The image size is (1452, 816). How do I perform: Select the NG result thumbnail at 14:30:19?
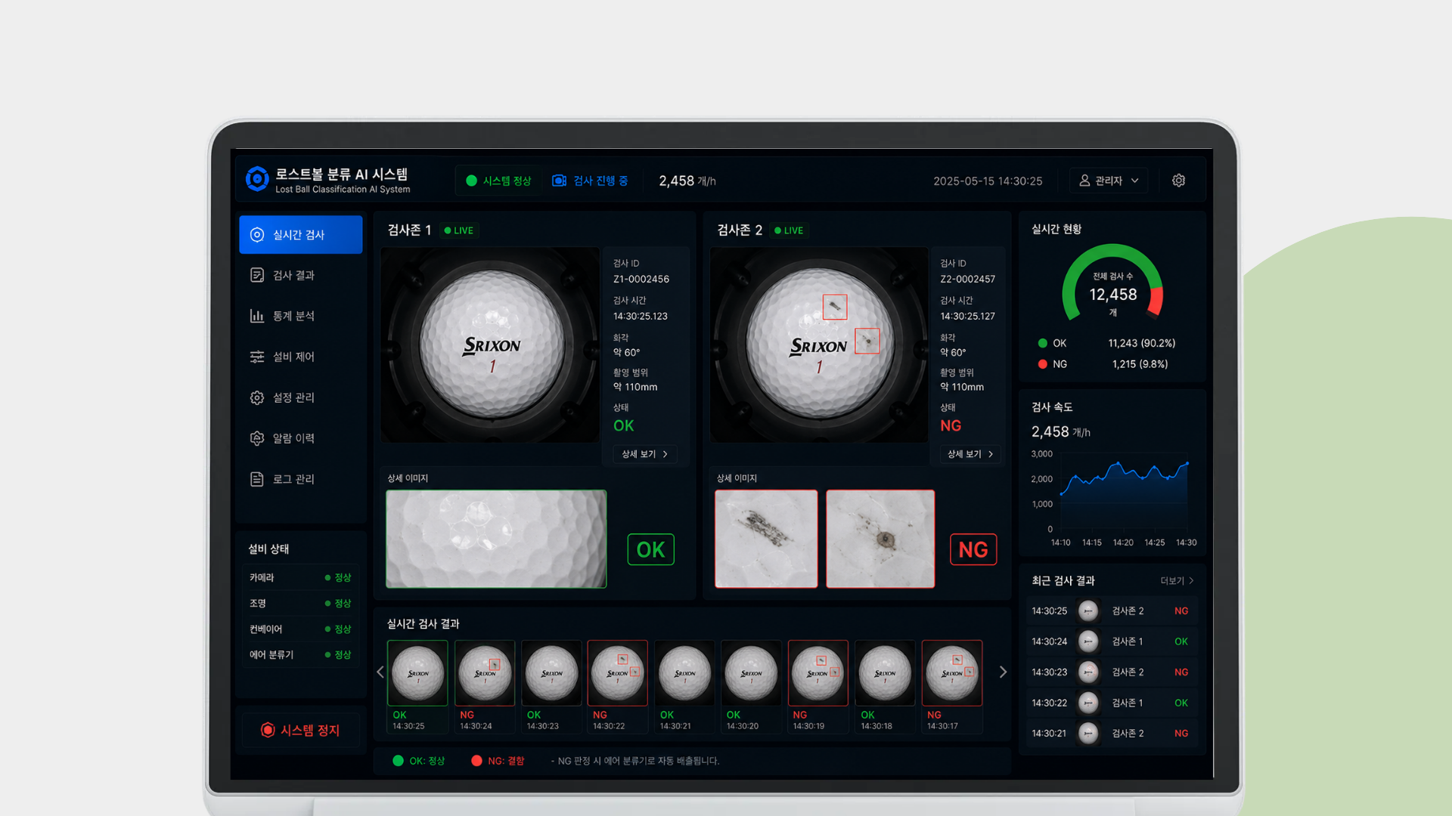[818, 686]
